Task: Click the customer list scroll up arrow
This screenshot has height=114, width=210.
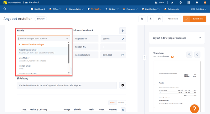Action: 69,43
